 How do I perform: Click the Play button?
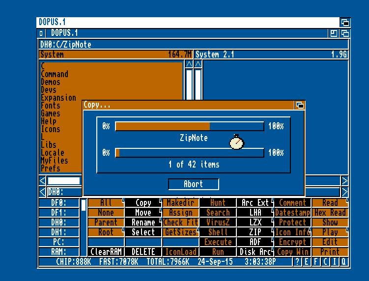(x=330, y=232)
